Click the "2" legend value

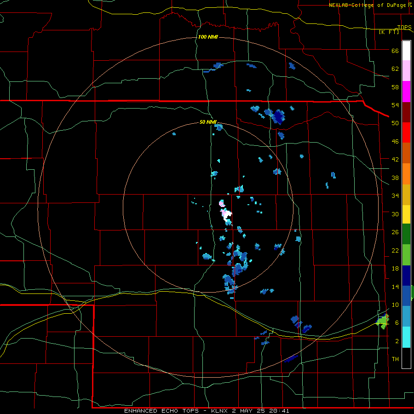point(397,341)
